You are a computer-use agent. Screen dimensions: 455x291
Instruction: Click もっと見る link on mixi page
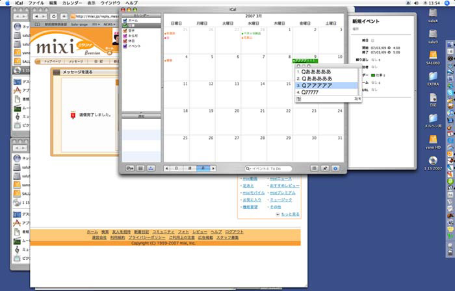point(290,214)
